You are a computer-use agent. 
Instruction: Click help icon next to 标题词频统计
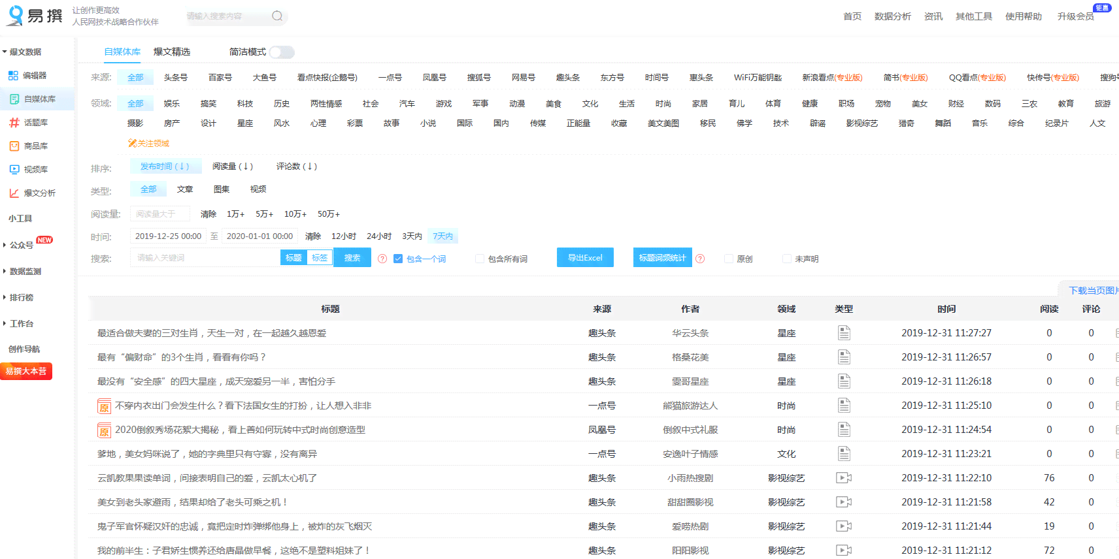(700, 259)
